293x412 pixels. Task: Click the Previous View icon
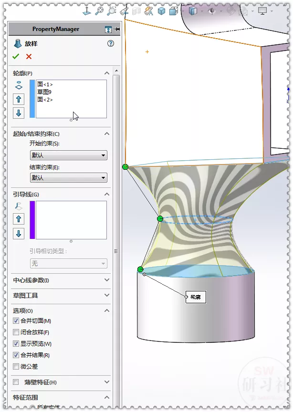[x=124, y=11]
